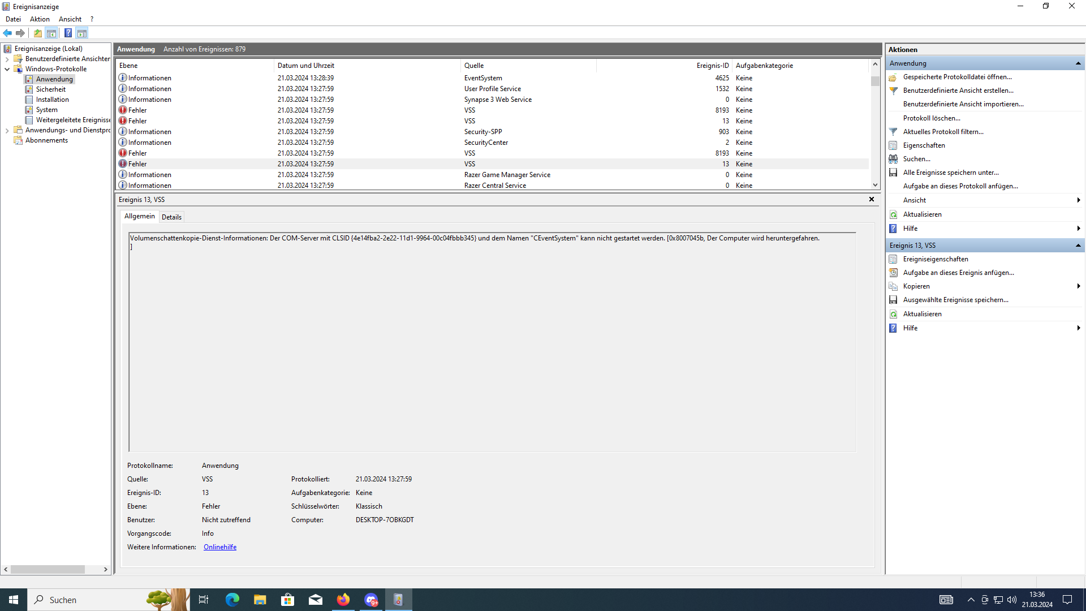Click Protokoll löschen action
Viewport: 1086px width, 611px height.
(x=932, y=118)
